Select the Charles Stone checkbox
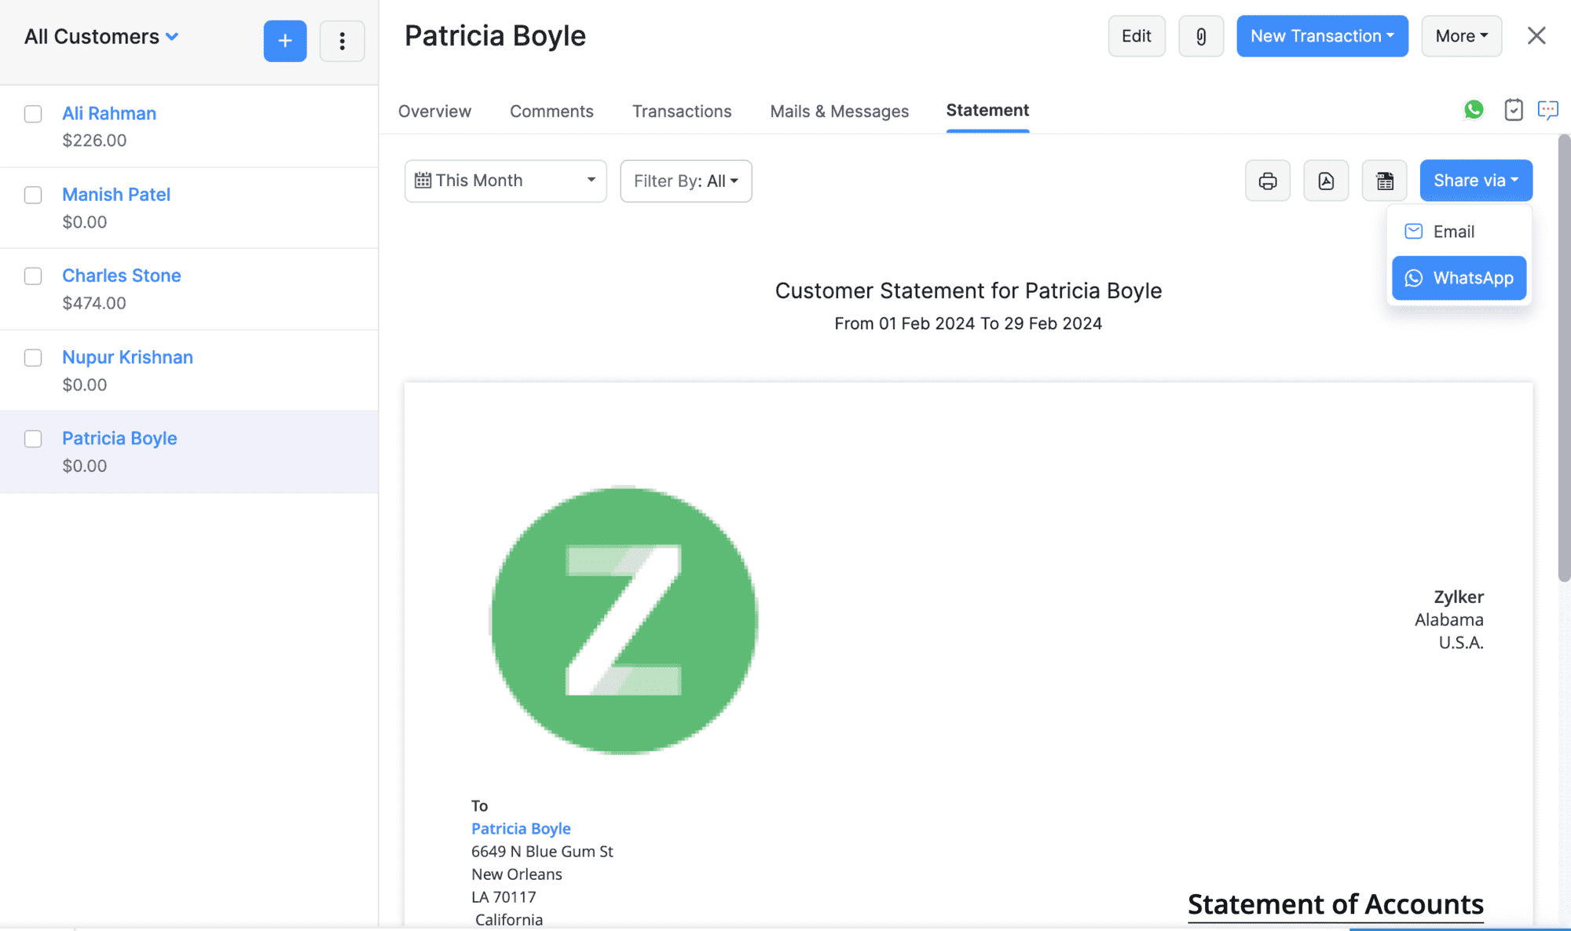 33,276
